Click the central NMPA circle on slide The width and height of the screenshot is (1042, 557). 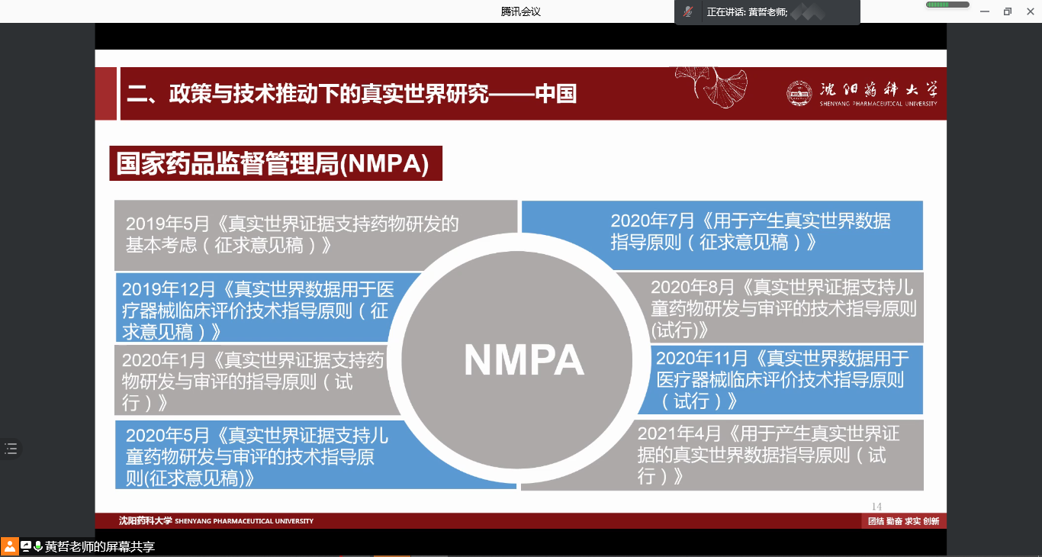pos(523,360)
